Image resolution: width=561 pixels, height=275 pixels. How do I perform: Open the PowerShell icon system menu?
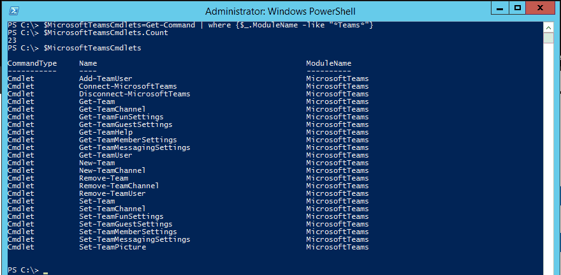pyautogui.click(x=14, y=11)
